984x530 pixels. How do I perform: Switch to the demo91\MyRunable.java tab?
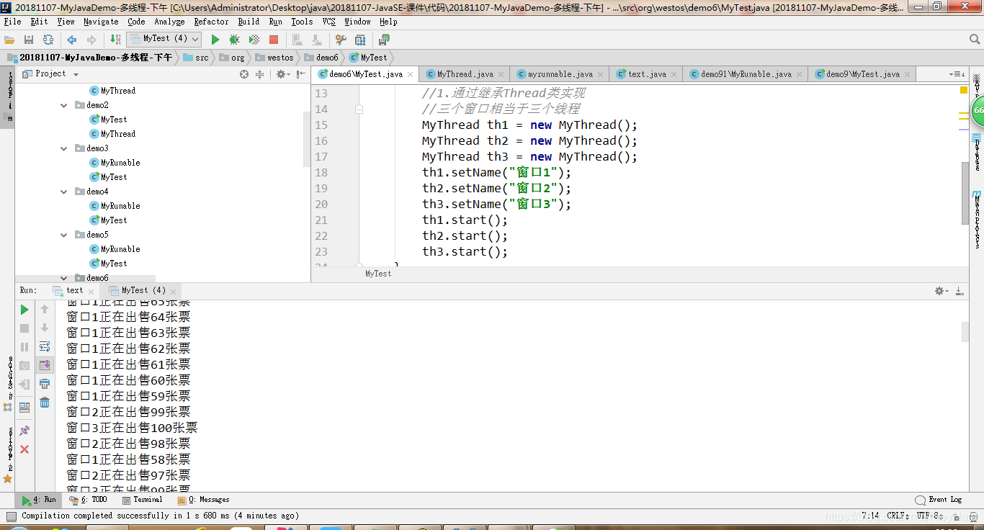click(746, 74)
